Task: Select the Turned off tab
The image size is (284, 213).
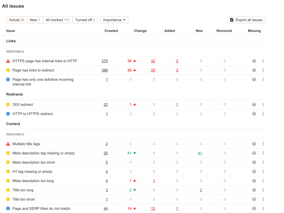Action: [x=85, y=20]
